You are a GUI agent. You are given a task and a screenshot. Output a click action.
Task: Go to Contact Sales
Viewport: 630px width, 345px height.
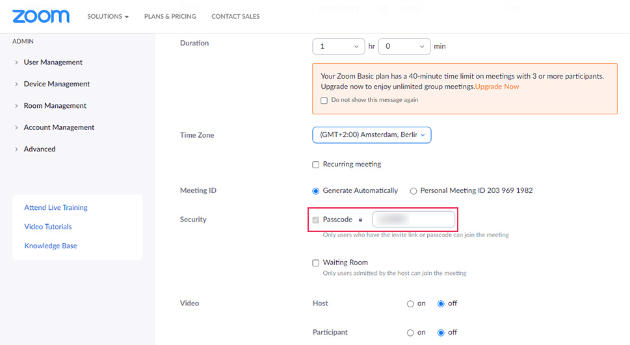tap(235, 16)
